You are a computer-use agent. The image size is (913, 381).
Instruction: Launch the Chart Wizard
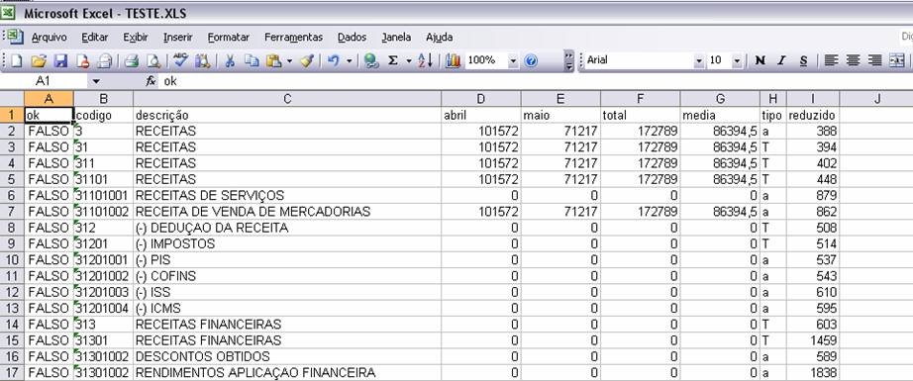coord(453,60)
